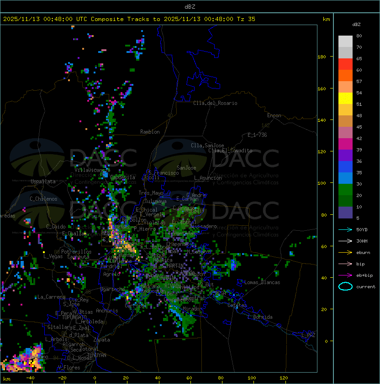Select the yellow eburn arrow symbol

pos(345,252)
